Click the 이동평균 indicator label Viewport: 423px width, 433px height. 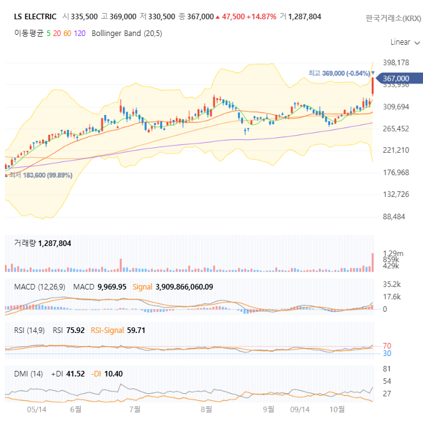pyautogui.click(x=29, y=34)
